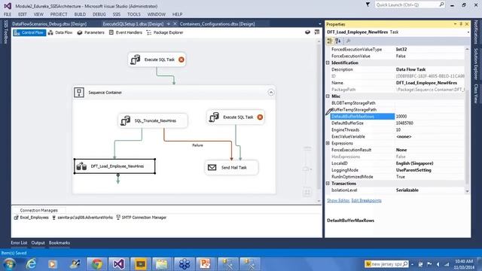This screenshot has height=271, width=482.
Task: Click the error badge on top Execute SQL Task
Action: click(182, 59)
